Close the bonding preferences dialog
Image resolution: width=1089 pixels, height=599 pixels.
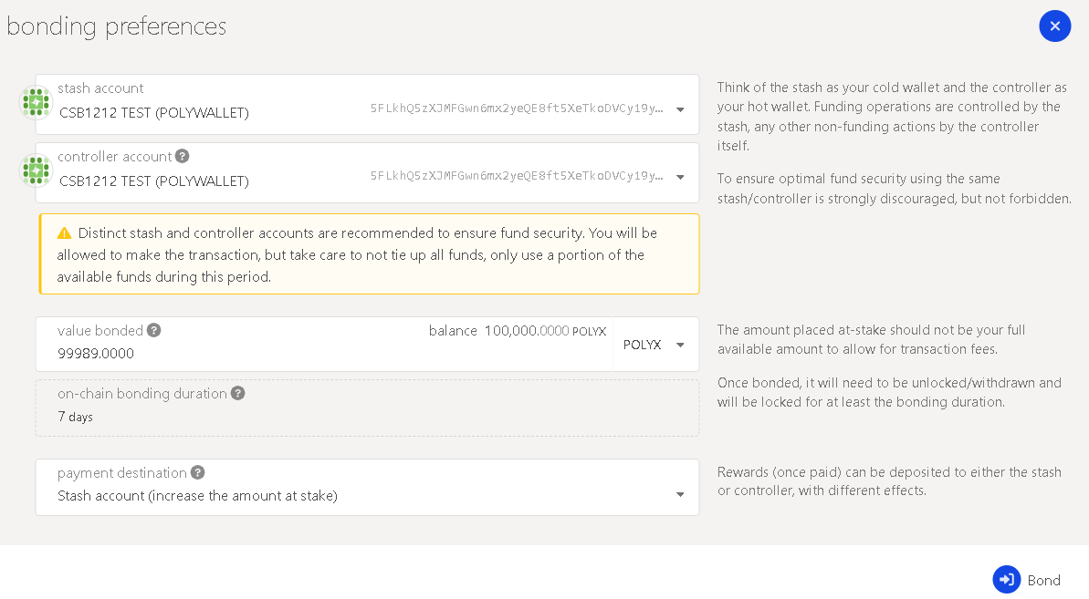click(1055, 26)
